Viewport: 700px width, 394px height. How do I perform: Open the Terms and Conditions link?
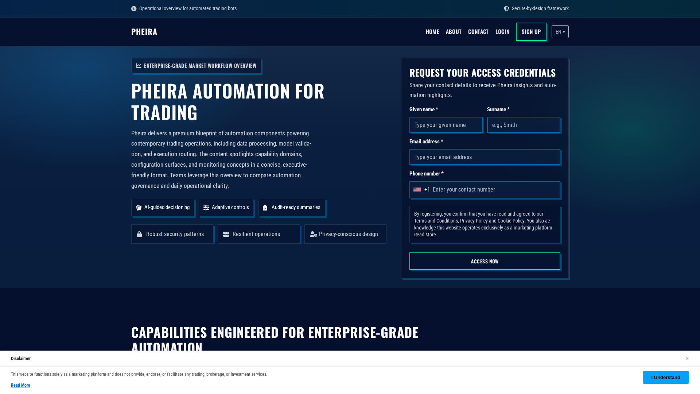point(436,221)
